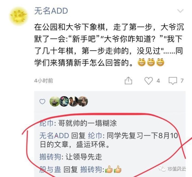View the fourth liker's woman avatar
This screenshot has width=192, height=177.
pos(83,101)
